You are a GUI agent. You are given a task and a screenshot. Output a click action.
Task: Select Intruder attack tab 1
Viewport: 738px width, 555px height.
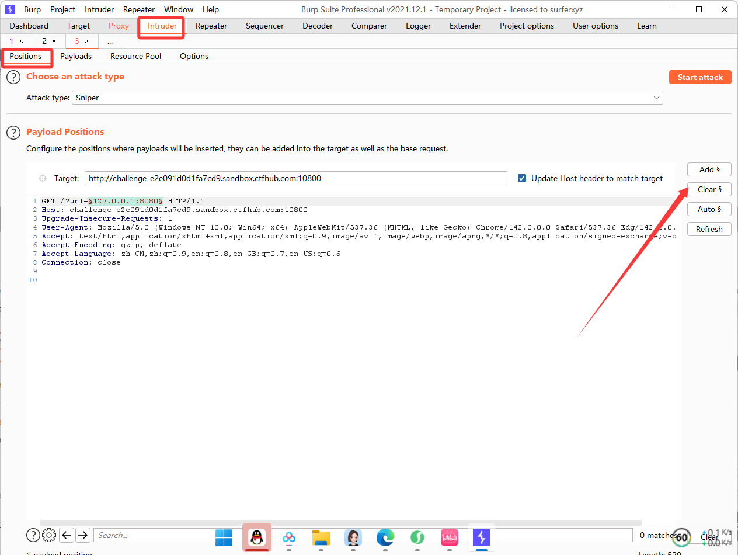[x=11, y=41]
